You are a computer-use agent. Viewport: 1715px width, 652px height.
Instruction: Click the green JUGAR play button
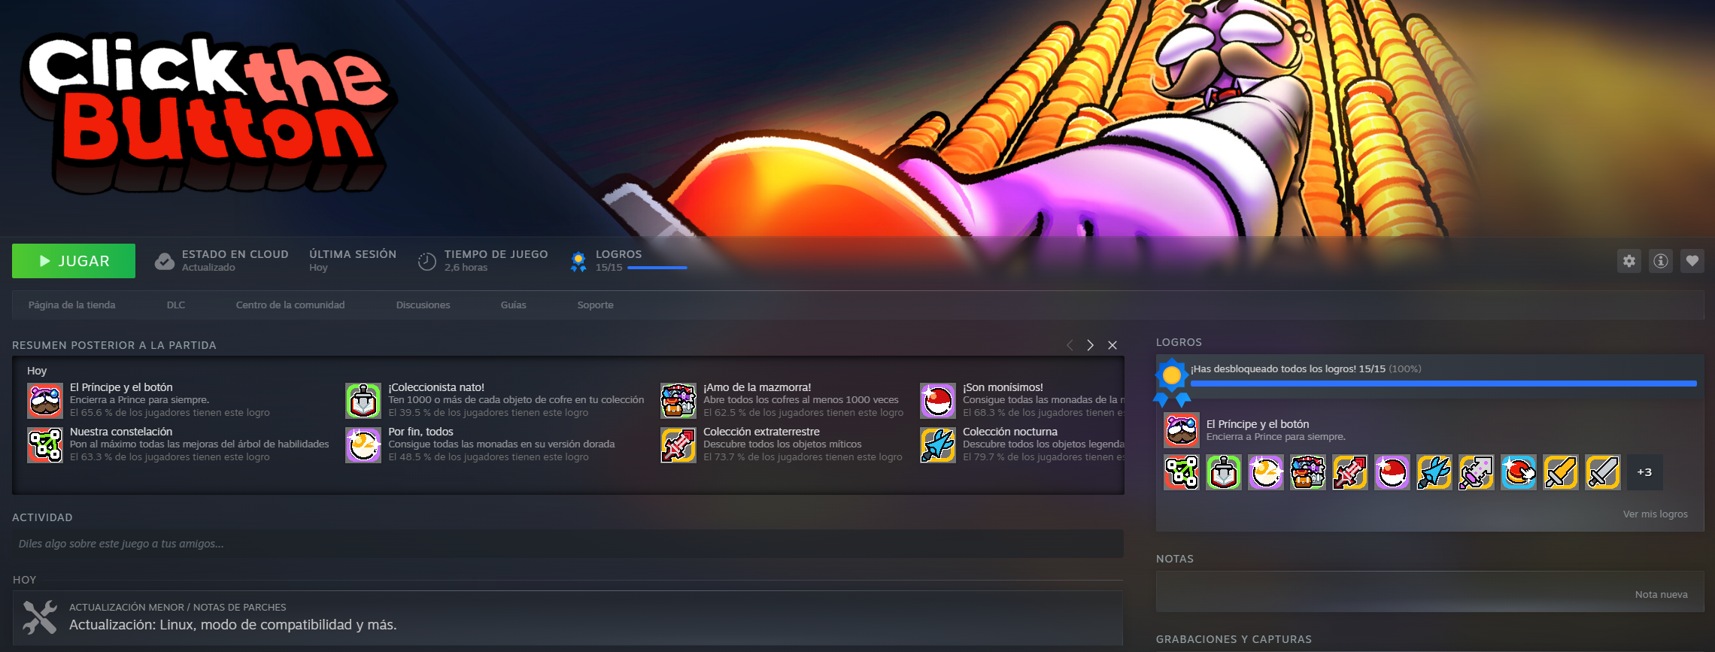point(74,261)
